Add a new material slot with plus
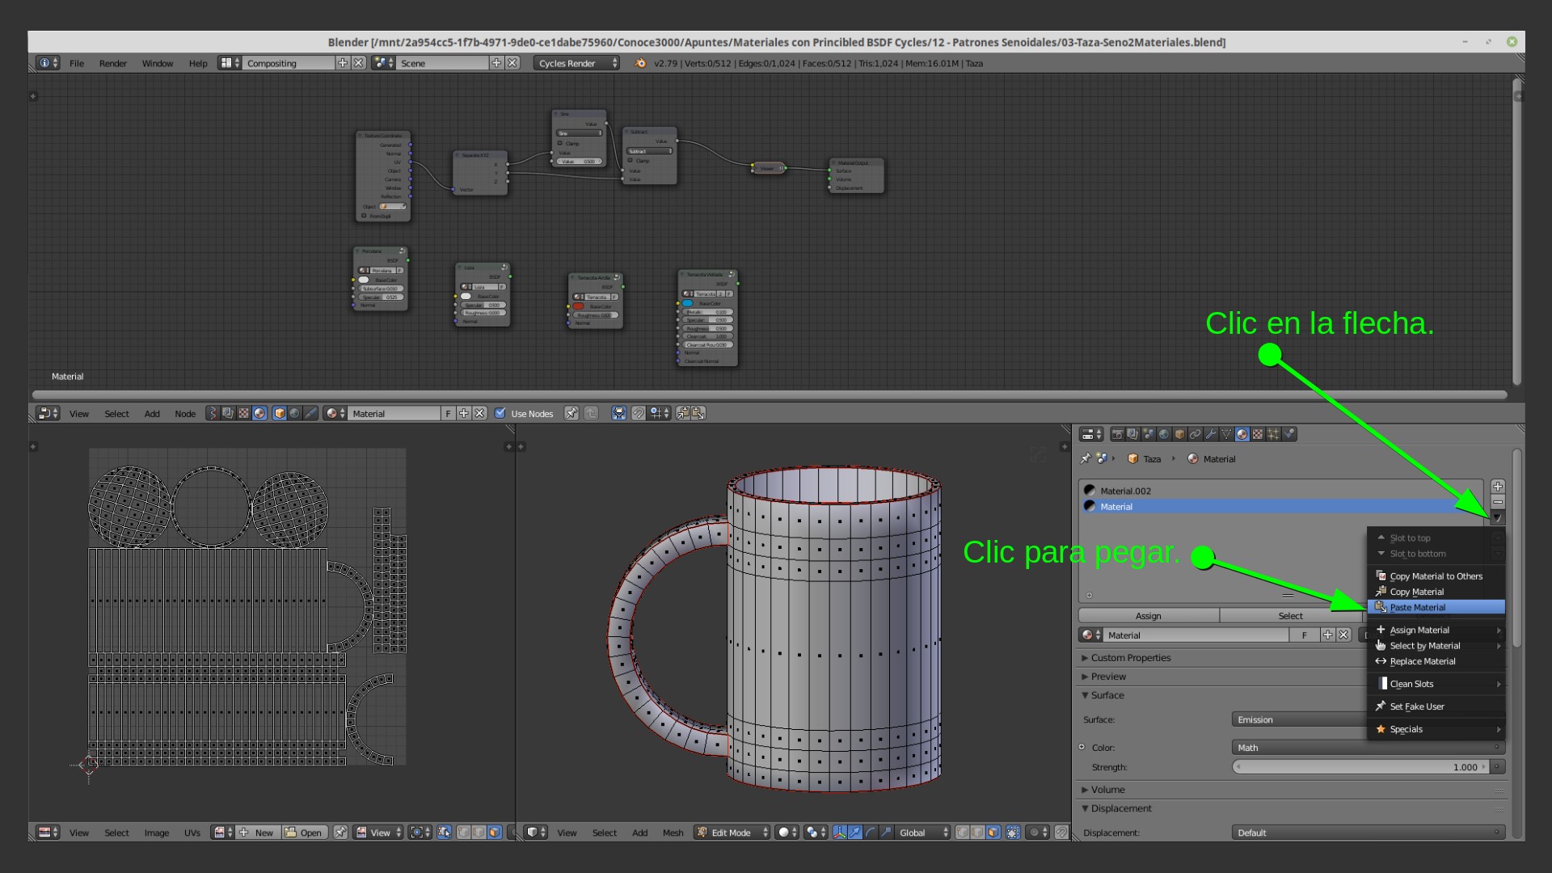This screenshot has height=873, width=1552. click(1498, 486)
